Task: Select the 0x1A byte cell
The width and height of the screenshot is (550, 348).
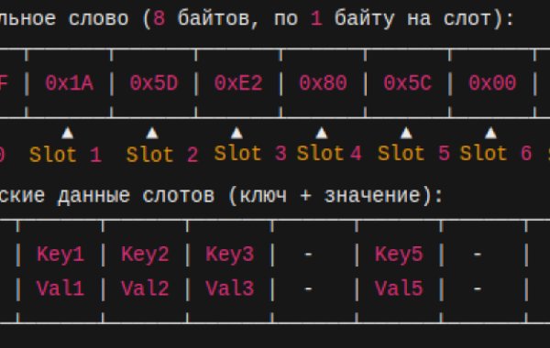Action: 69,83
